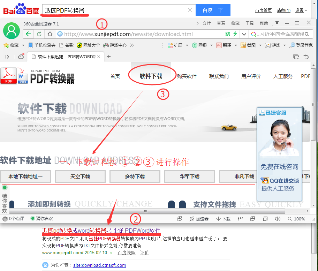Screen dimensions: 318x271
Task: Click the QQ在线交谈 chat link
Action: click(x=280, y=181)
